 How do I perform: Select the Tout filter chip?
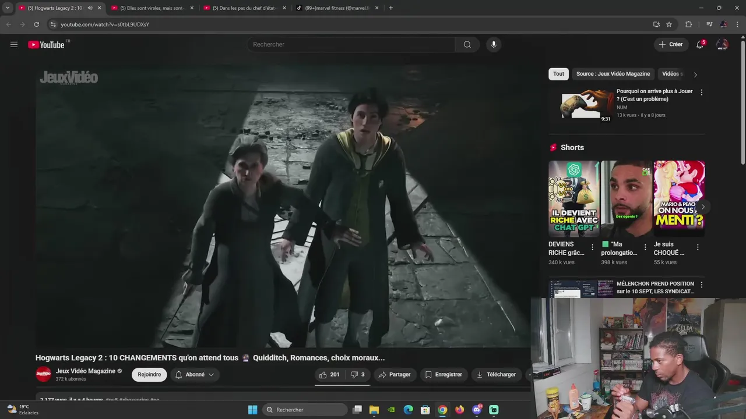point(558,74)
